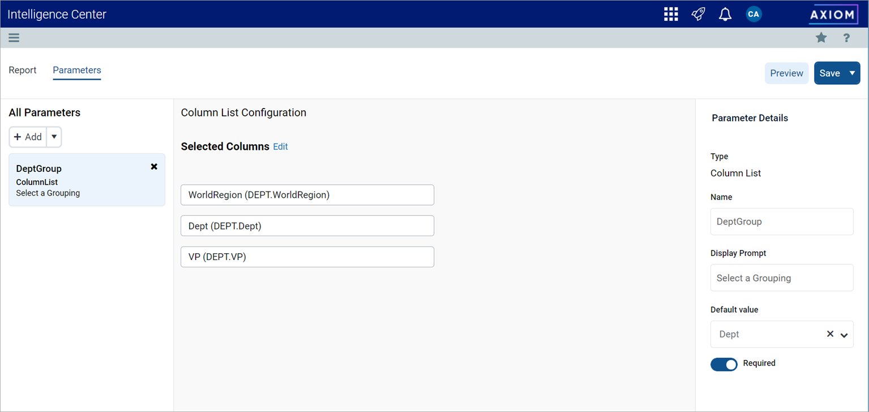This screenshot has width=869, height=412.
Task: Click the Axiom logo
Action: point(833,15)
